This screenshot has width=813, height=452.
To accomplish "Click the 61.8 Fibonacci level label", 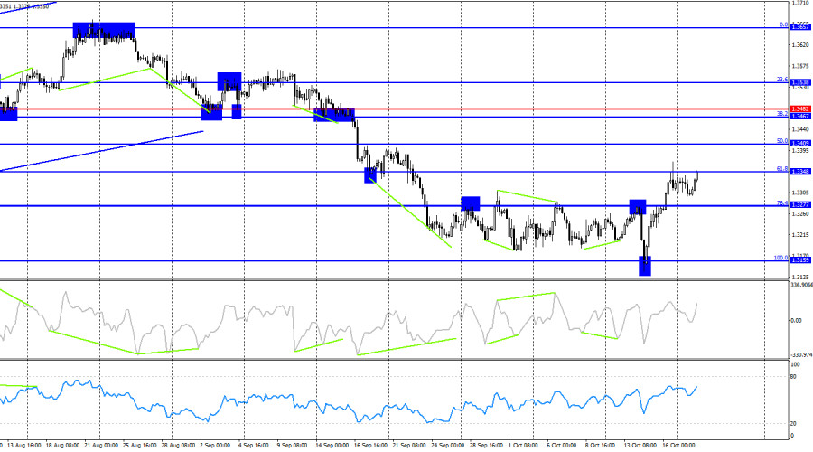I will coord(782,169).
